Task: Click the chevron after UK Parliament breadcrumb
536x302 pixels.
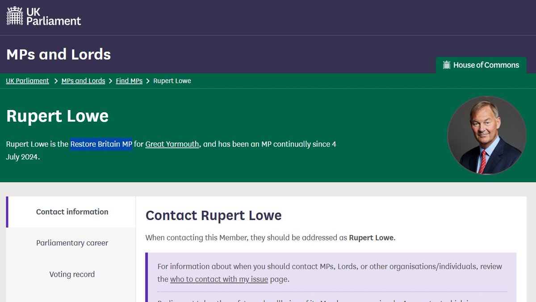Action: click(56, 81)
